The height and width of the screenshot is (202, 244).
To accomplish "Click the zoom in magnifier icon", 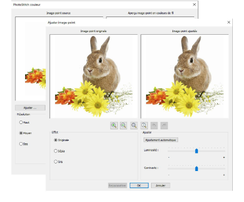I will 114,126.
